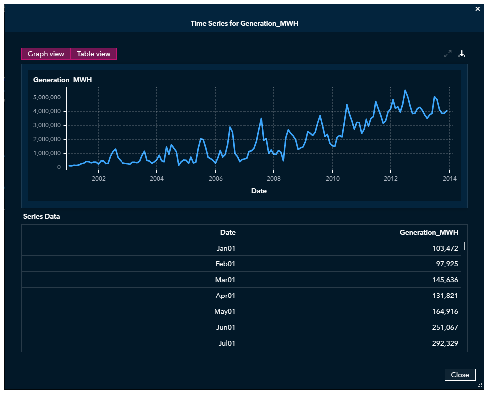Pick the May01 row in table
488x394 pixels.
click(224, 311)
